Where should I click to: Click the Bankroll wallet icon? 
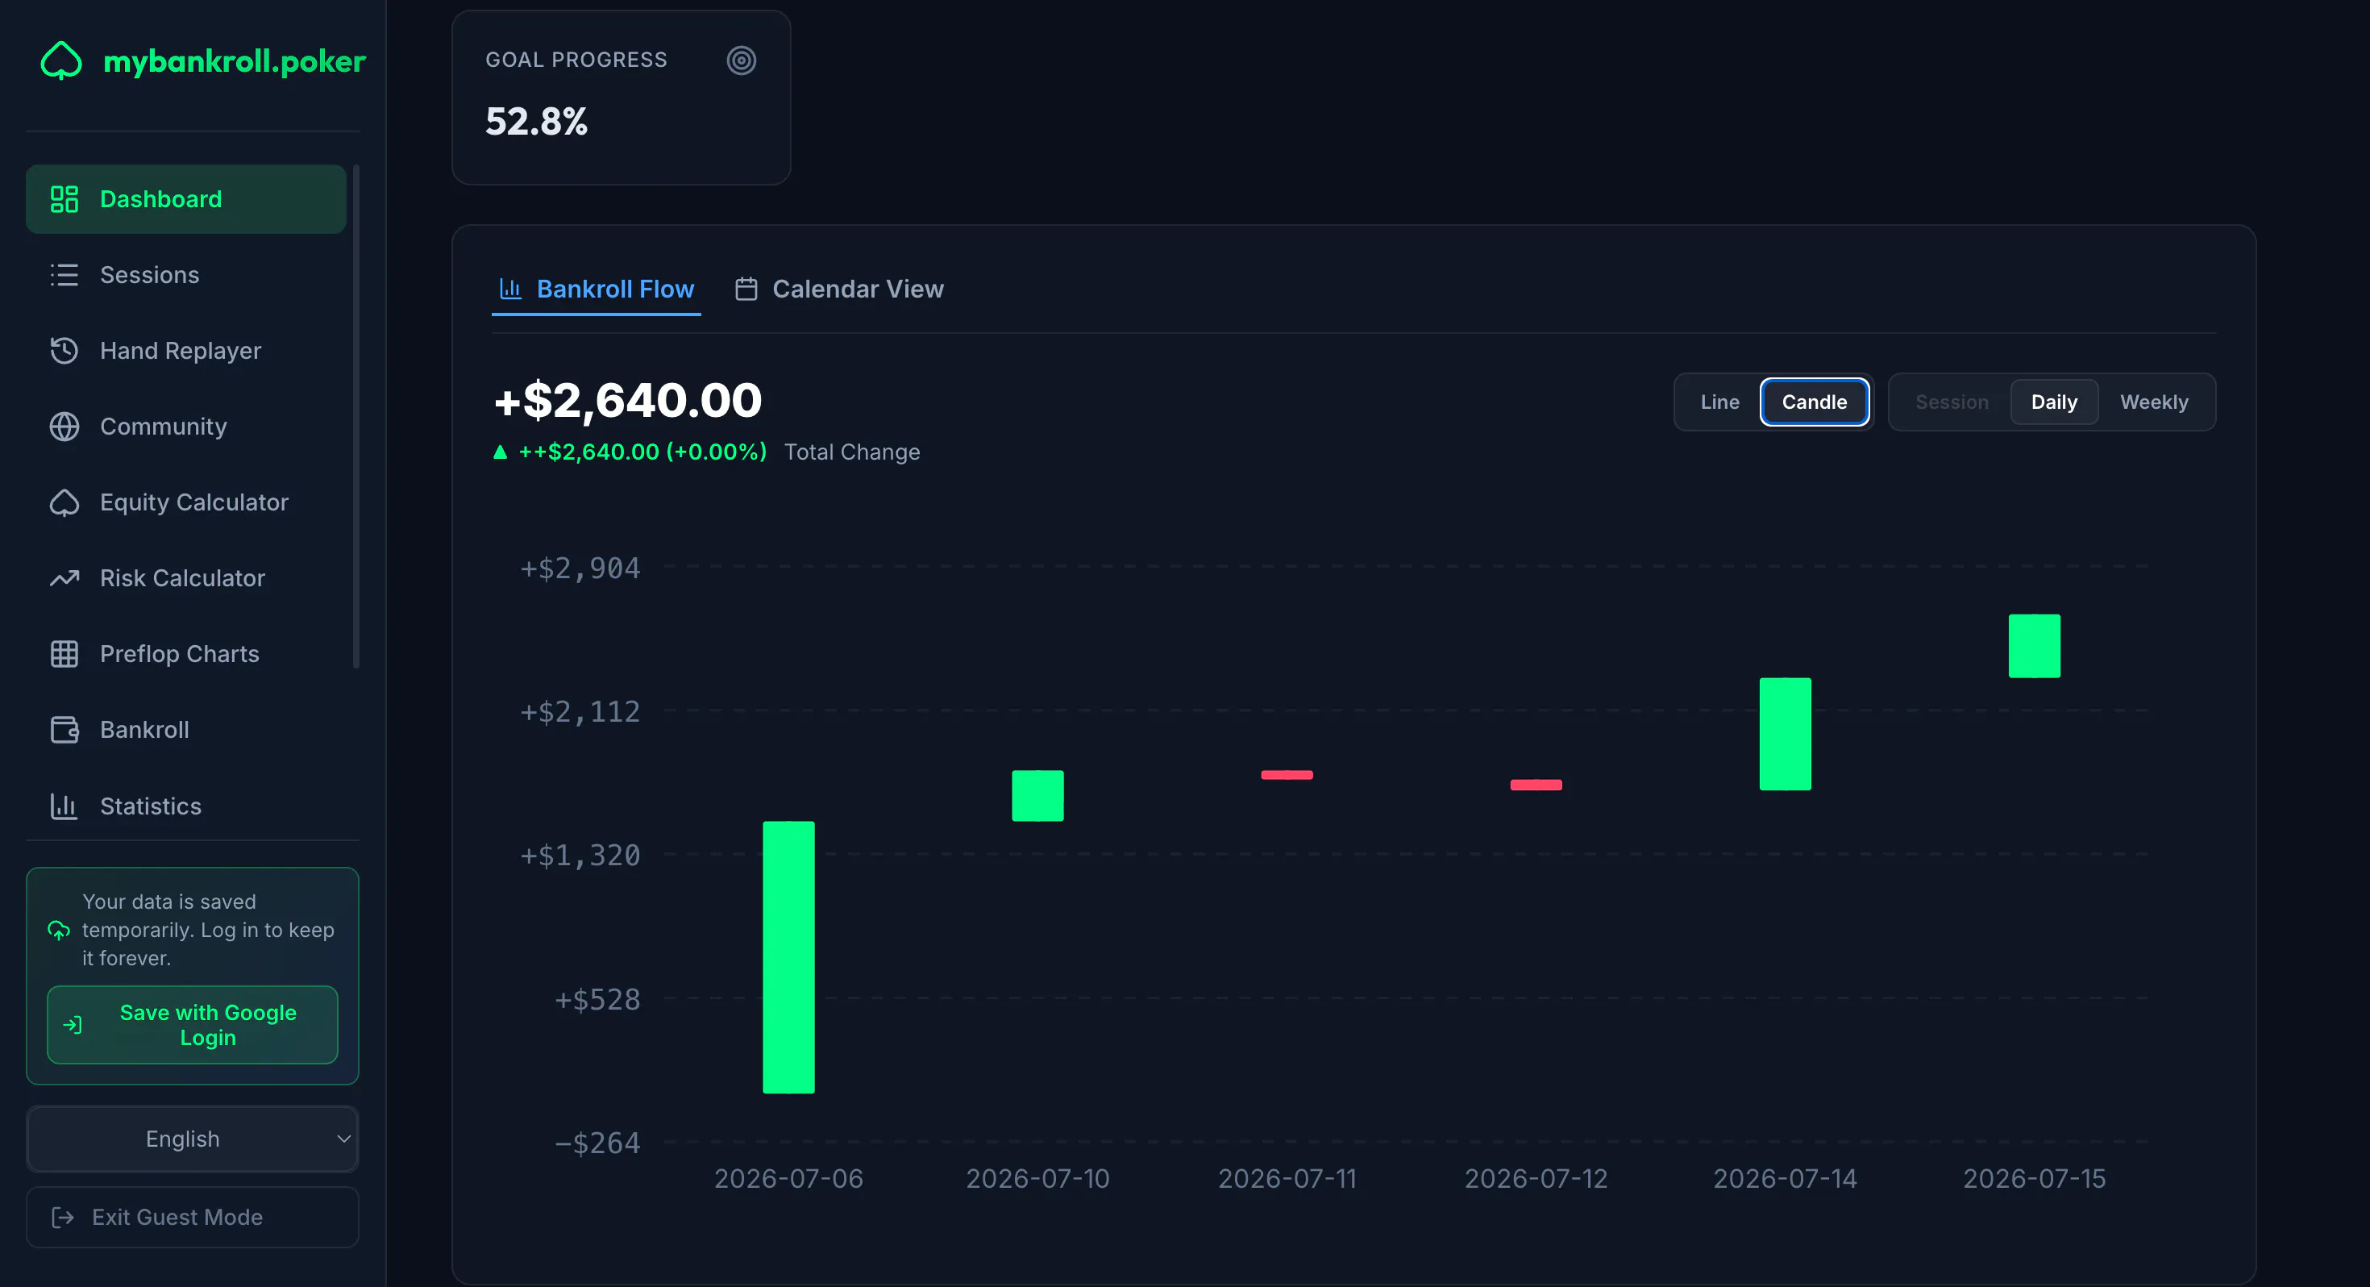click(64, 730)
